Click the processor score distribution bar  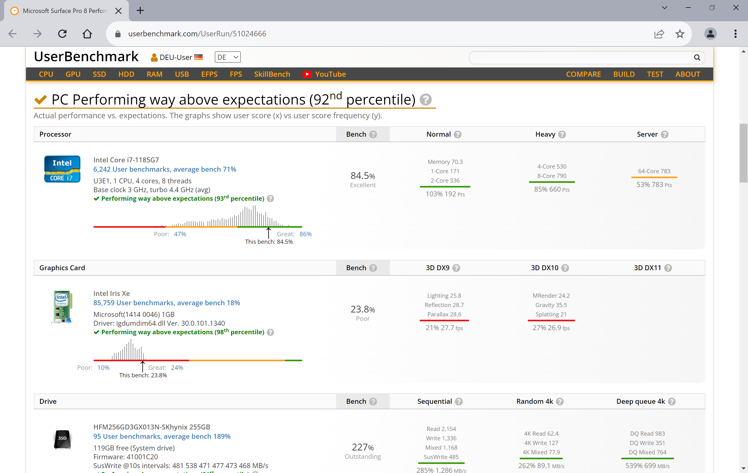(x=198, y=227)
